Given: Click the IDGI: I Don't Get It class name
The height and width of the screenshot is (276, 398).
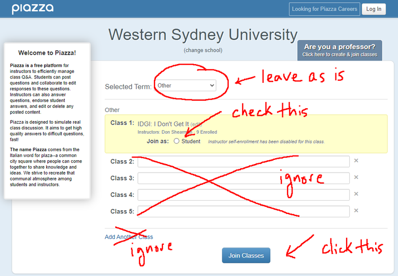Looking at the screenshot, I should point(163,124).
